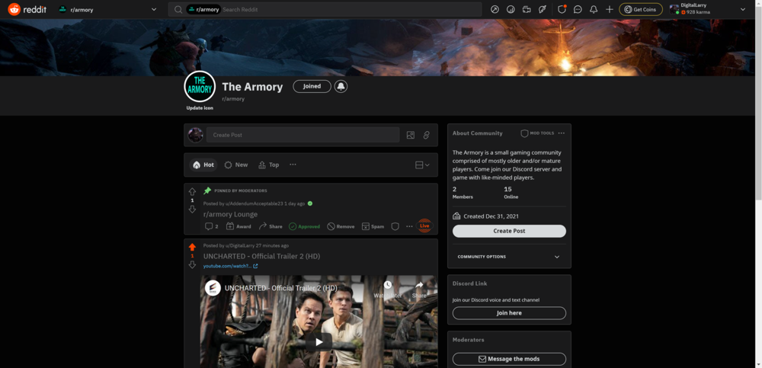Click Watch later icon on video
762x368 pixels.
(x=388, y=289)
